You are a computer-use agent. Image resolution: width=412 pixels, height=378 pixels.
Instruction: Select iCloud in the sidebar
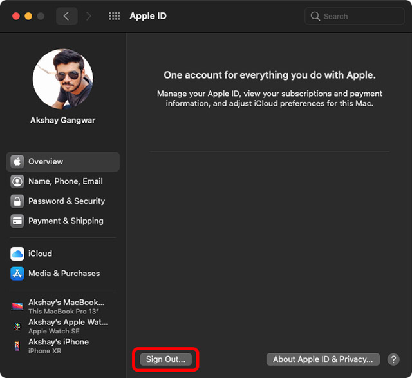[63, 254]
